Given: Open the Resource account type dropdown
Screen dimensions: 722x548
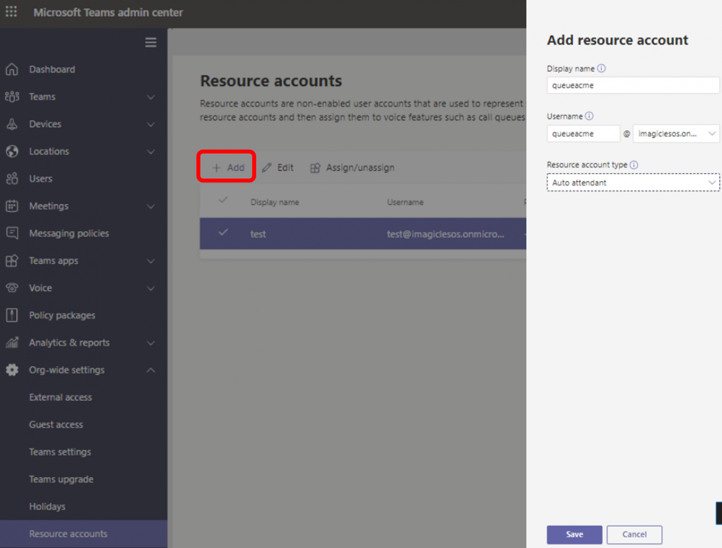Looking at the screenshot, I should pyautogui.click(x=633, y=183).
